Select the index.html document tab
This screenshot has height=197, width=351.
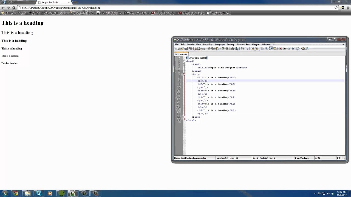coord(181,54)
